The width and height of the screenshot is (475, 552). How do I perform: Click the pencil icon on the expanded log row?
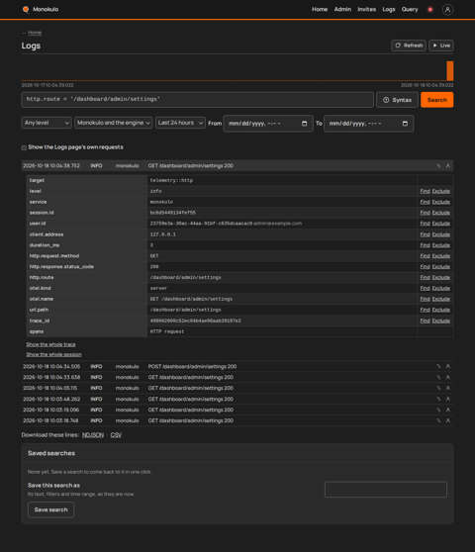tap(438, 166)
